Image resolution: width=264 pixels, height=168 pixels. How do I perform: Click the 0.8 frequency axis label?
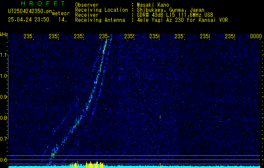click(x=4, y=118)
